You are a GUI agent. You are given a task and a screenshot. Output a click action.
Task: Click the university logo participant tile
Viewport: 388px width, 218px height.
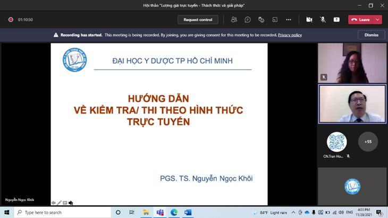(352, 186)
